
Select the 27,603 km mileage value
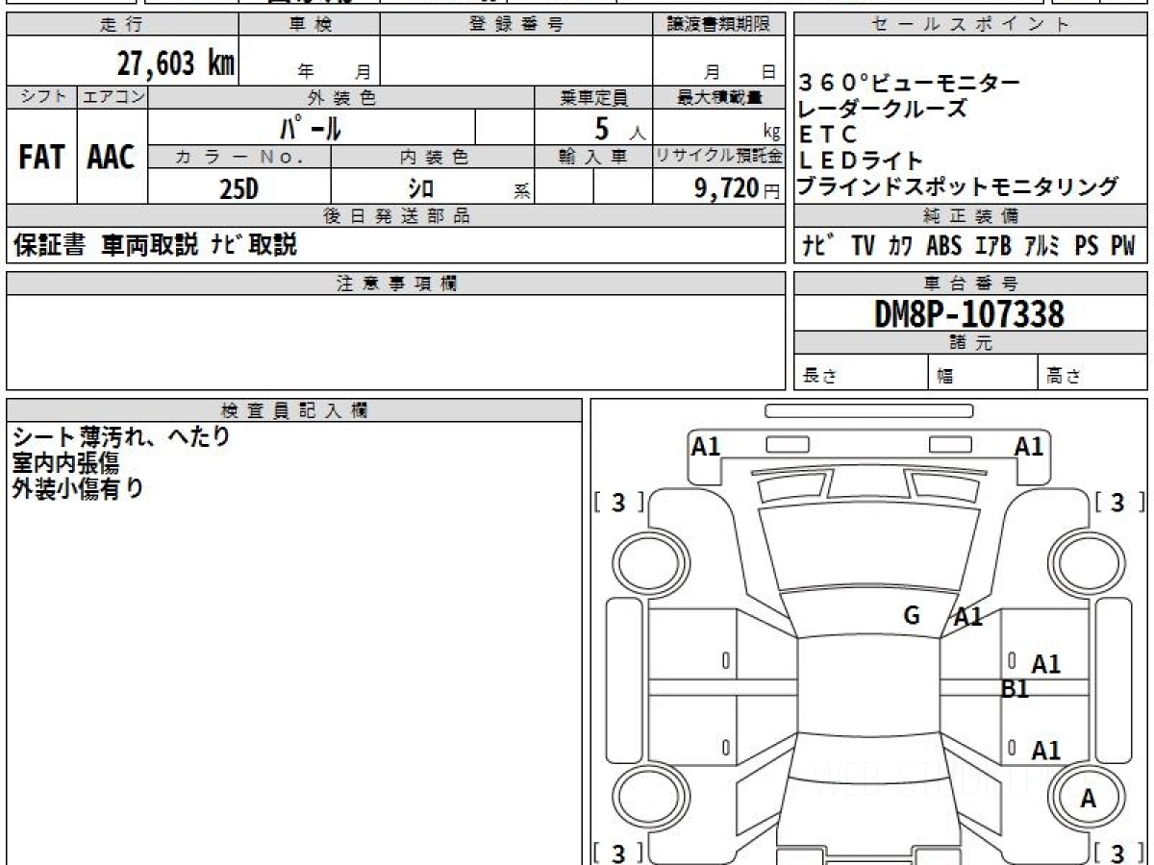[x=176, y=63]
